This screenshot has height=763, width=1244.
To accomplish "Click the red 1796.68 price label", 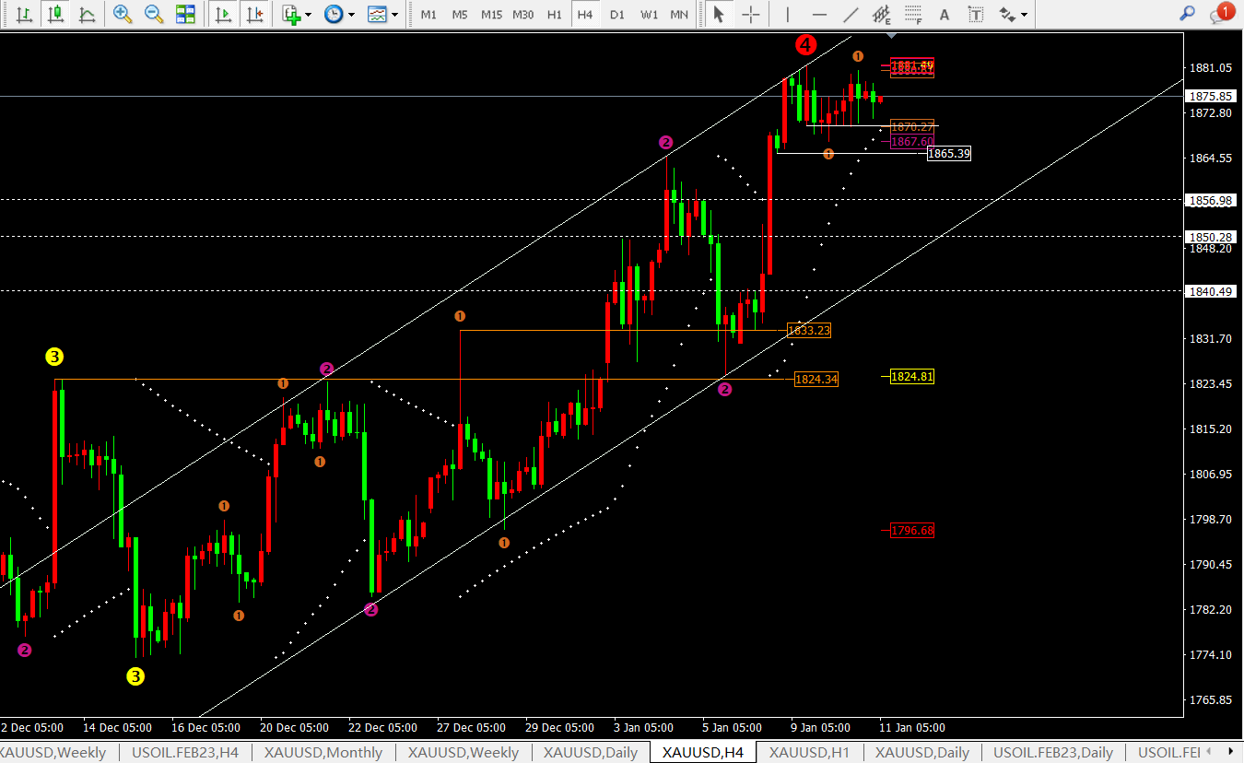I will tap(912, 530).
